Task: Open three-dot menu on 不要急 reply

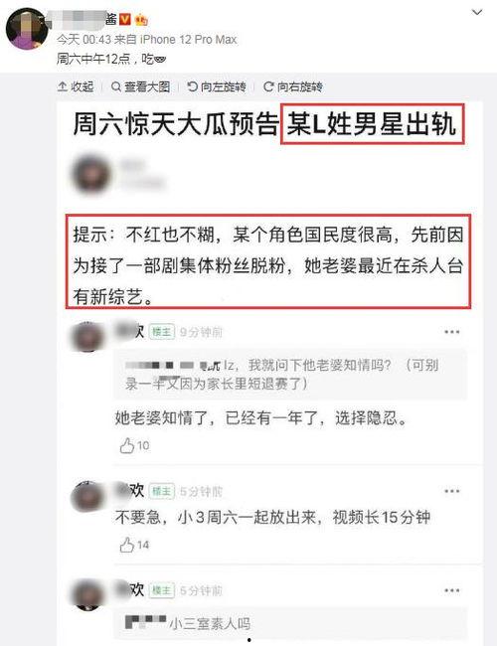Action: (451, 491)
